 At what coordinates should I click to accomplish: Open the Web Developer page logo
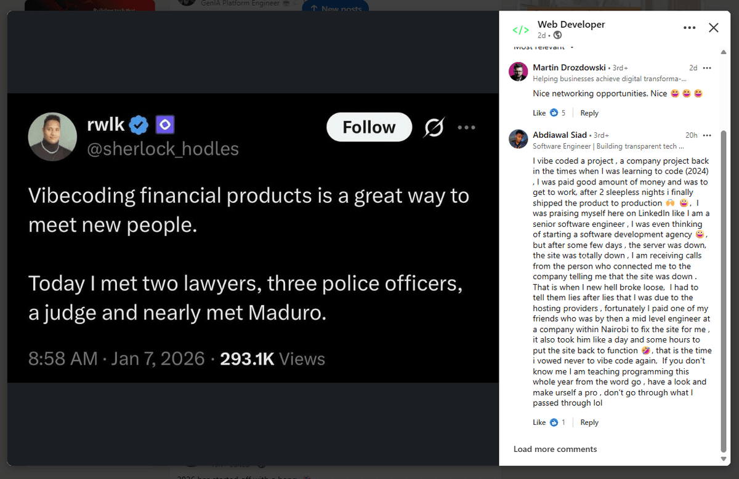click(x=521, y=30)
